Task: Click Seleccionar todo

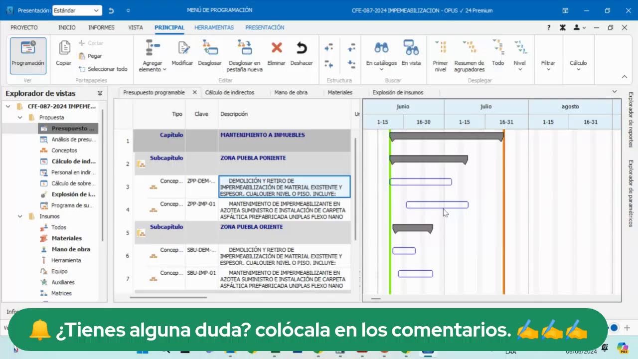Action: pos(103,69)
